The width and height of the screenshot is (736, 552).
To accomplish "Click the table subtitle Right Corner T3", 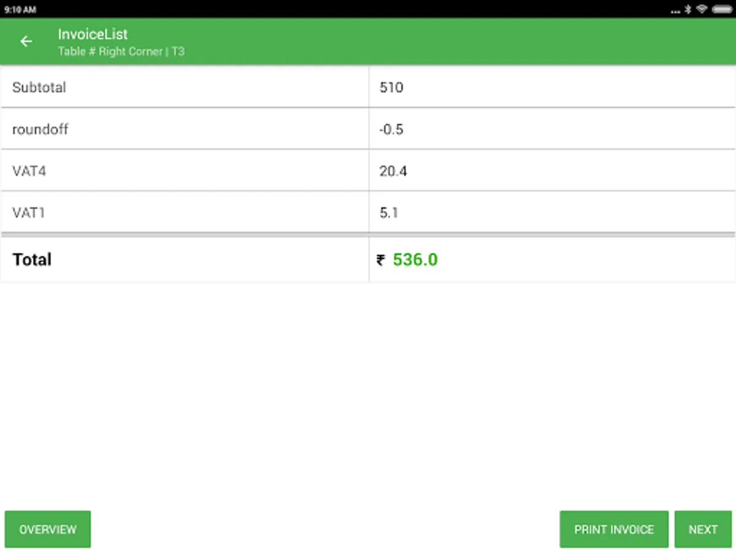I will click(121, 52).
